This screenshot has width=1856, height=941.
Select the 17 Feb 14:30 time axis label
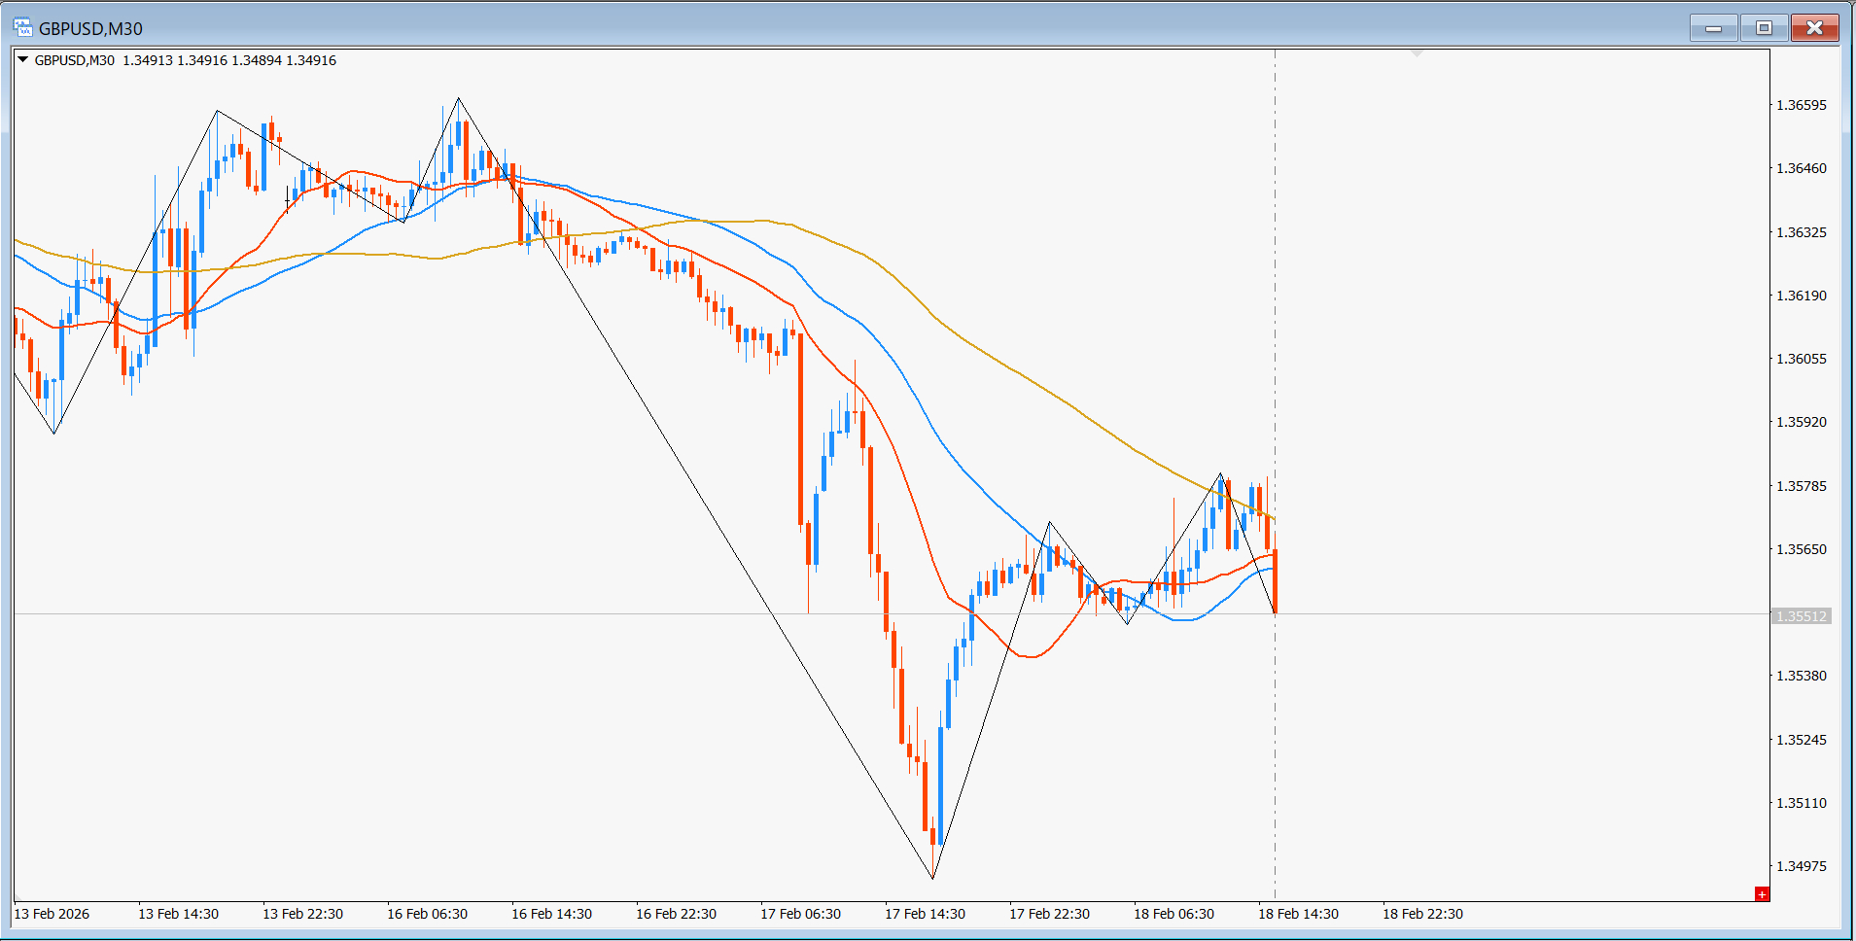[x=925, y=914]
